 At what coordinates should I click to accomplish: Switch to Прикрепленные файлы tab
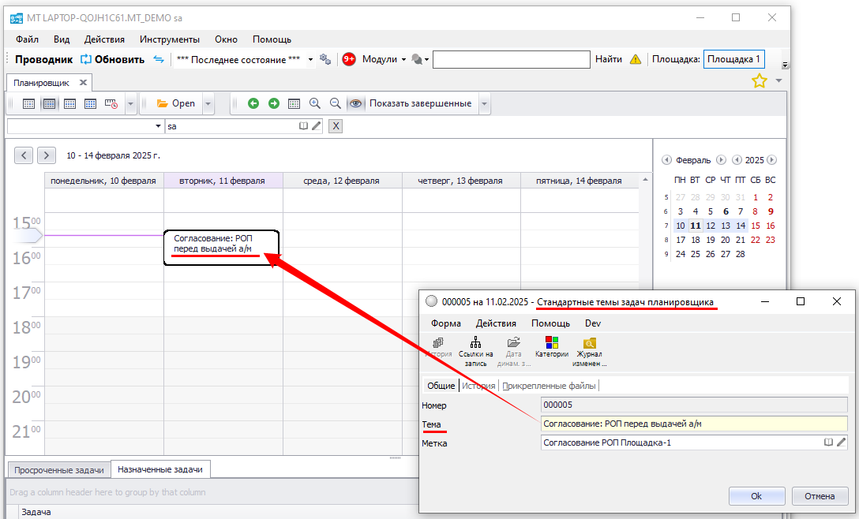click(550, 386)
